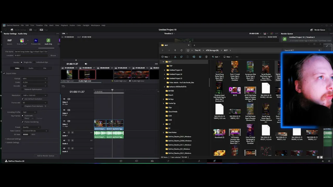Screen dimensions: 333x187
Task: Open Project Settings gear in bottom bar
Action: click(329, 161)
